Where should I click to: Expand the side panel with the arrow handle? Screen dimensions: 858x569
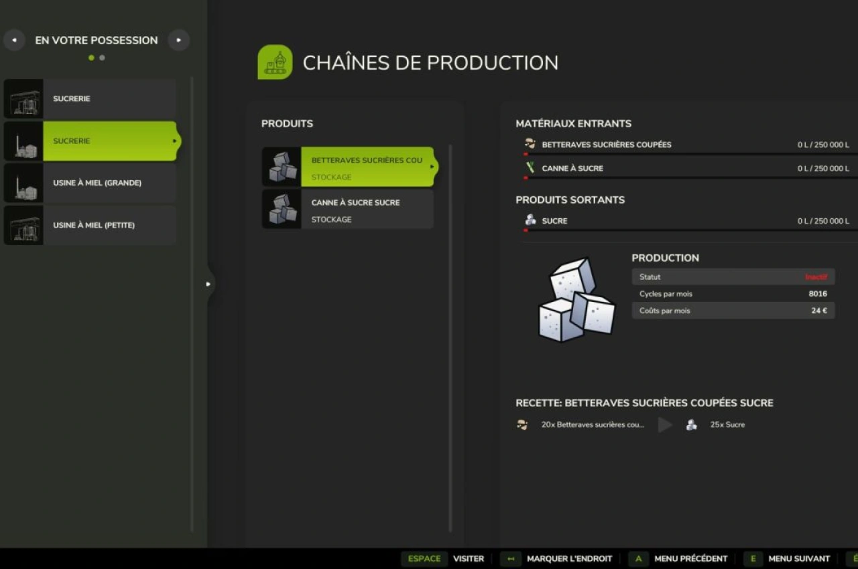click(208, 284)
